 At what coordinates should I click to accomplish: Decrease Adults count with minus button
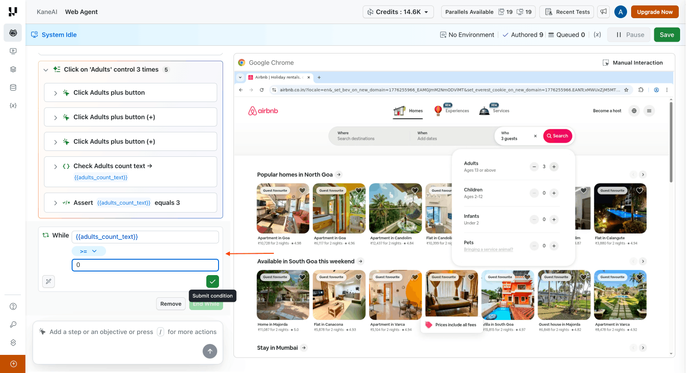click(x=534, y=167)
